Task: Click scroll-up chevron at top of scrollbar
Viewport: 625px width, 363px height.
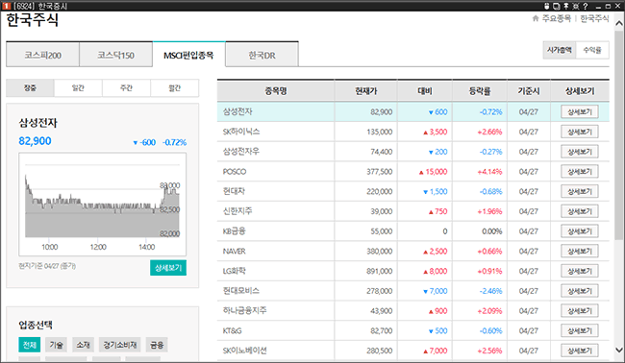Action: tap(619, 23)
